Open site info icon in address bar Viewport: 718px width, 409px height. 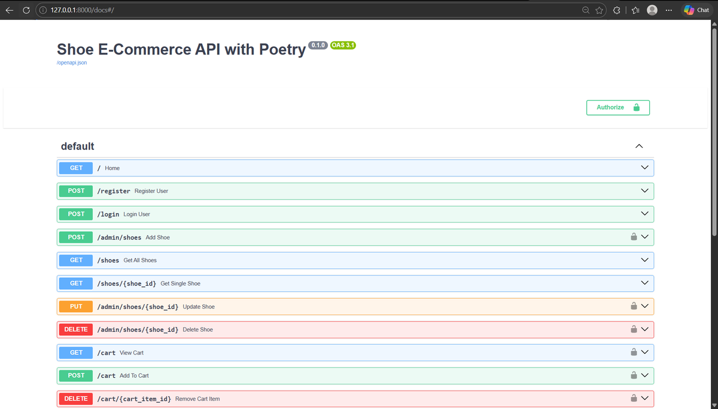point(43,10)
